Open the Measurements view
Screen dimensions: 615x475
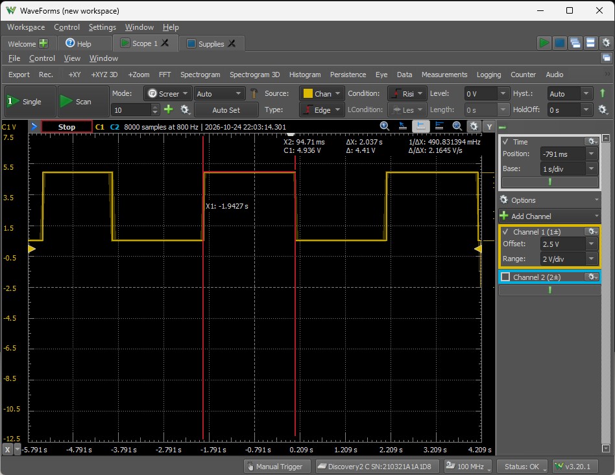444,75
